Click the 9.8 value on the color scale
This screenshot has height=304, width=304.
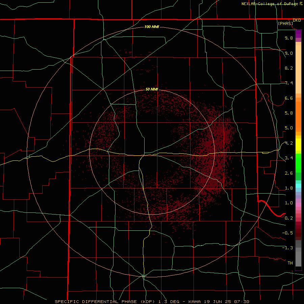click(289, 38)
